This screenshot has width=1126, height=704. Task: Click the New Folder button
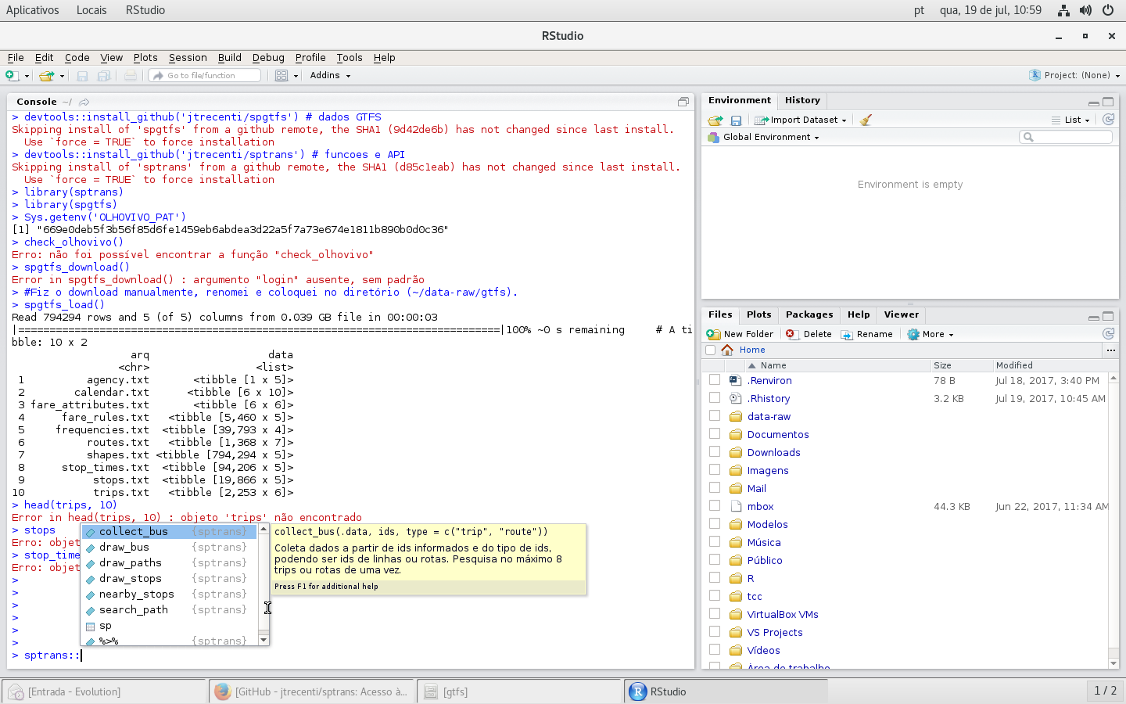740,334
